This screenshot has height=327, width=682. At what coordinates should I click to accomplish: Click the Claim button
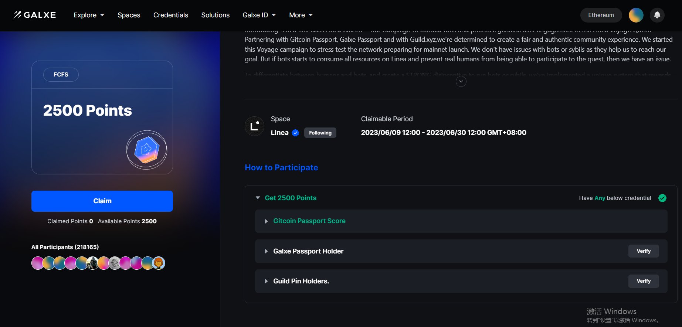tap(102, 201)
